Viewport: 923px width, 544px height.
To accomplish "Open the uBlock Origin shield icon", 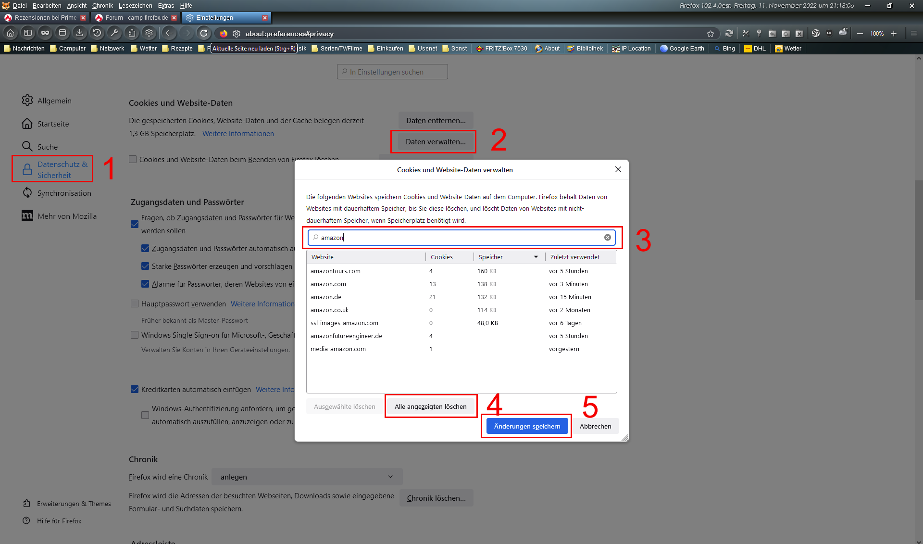I will [x=829, y=33].
